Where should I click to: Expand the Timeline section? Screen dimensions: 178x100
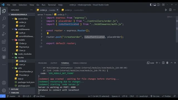(22, 93)
